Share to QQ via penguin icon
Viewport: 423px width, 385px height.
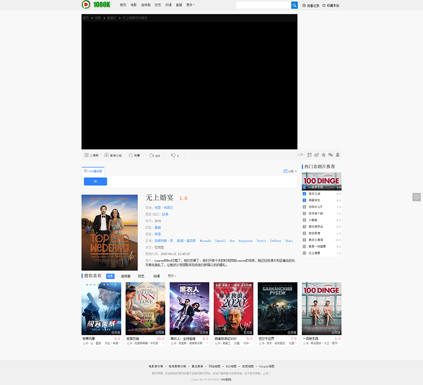(x=338, y=155)
